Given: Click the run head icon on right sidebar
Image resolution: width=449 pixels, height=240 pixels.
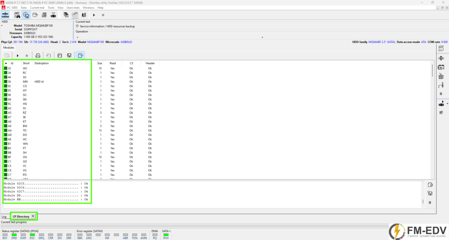Looking at the screenshot, I should (441, 104).
